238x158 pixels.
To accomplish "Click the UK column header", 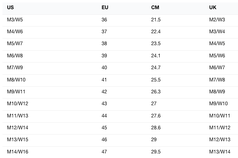I will point(213,8).
